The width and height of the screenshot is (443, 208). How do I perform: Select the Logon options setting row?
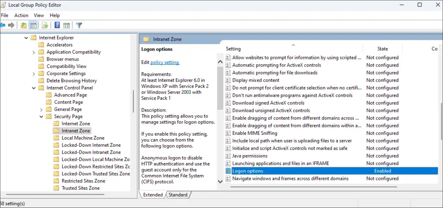coord(331,171)
